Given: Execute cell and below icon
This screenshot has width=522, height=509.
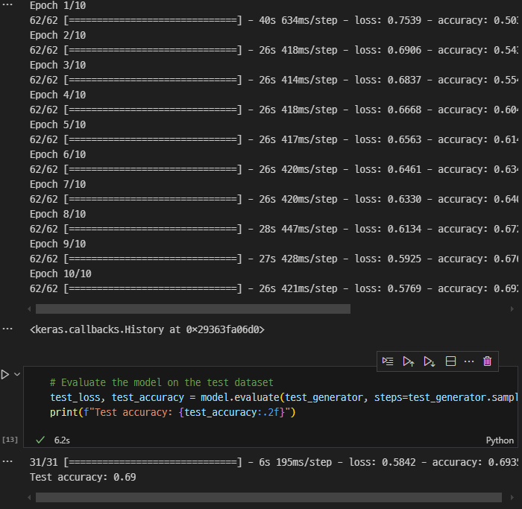Looking at the screenshot, I should [x=430, y=361].
